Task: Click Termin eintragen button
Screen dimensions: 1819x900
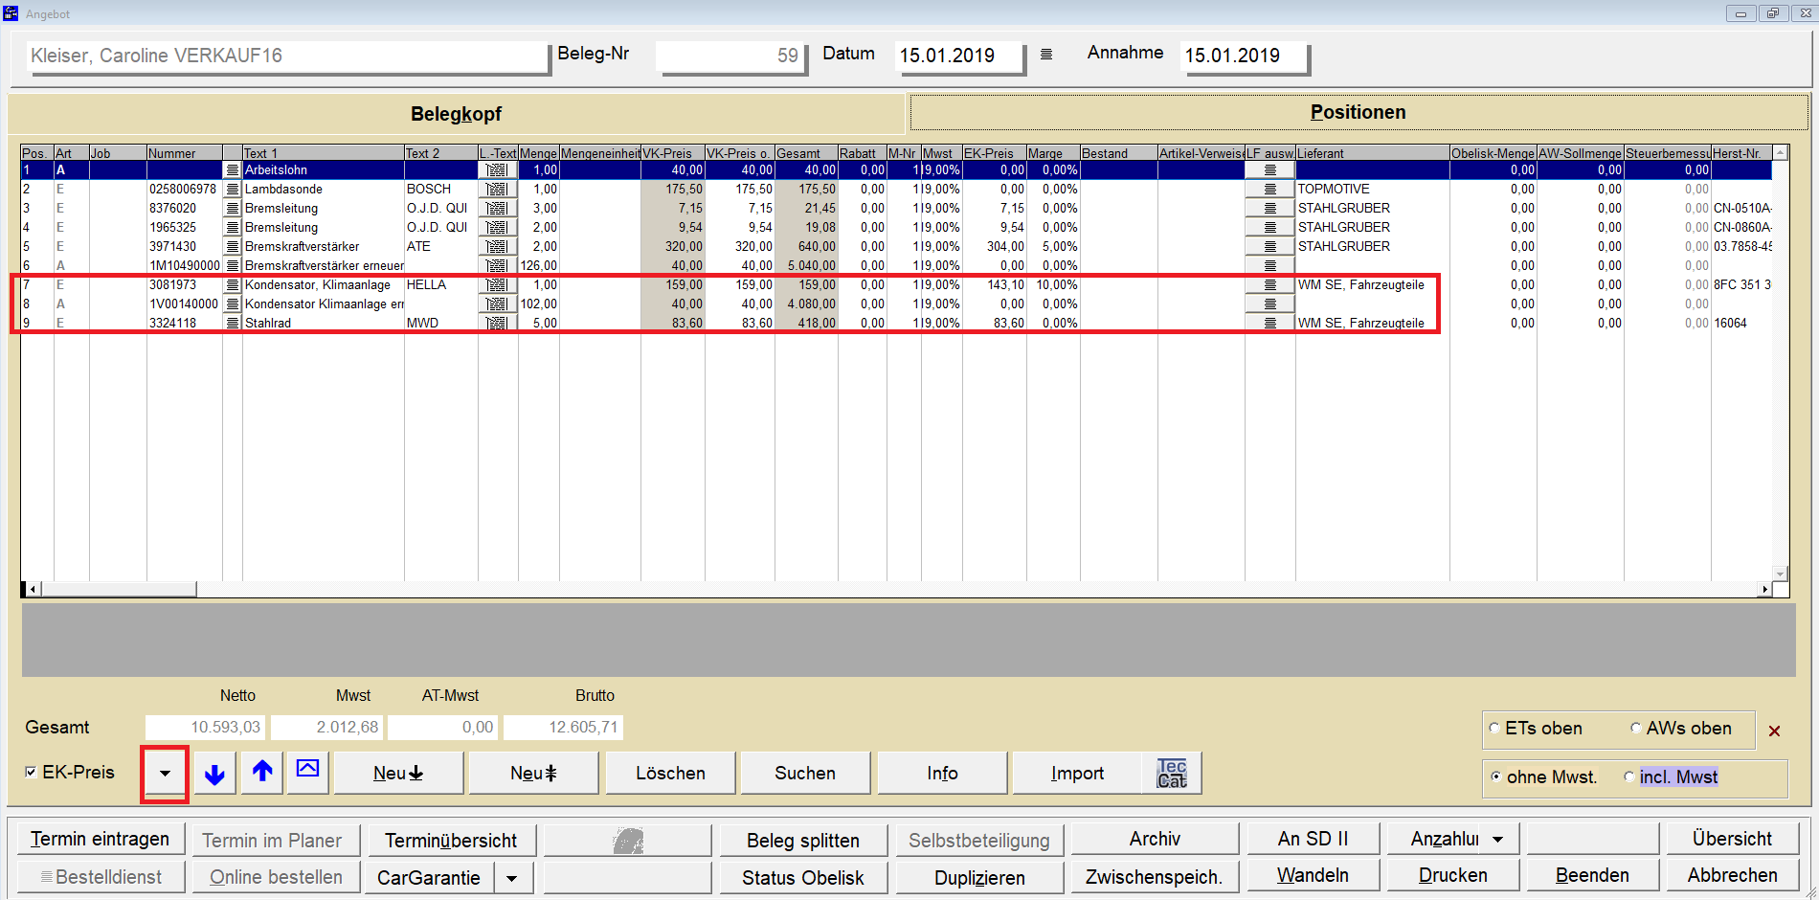Action: coord(100,840)
